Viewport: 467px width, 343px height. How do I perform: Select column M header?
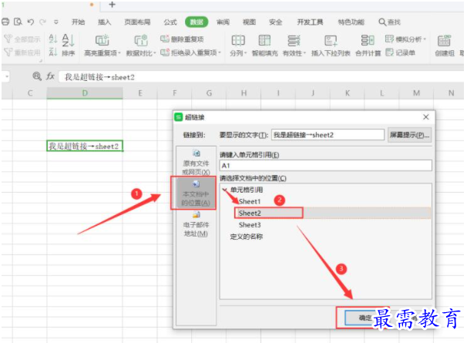click(x=416, y=93)
